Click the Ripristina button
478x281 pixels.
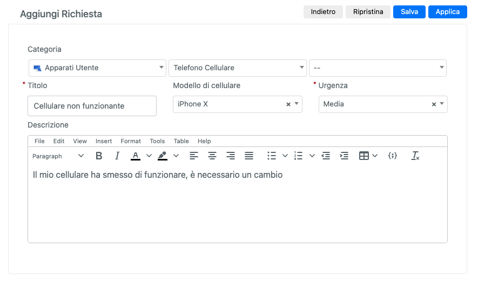click(x=368, y=12)
